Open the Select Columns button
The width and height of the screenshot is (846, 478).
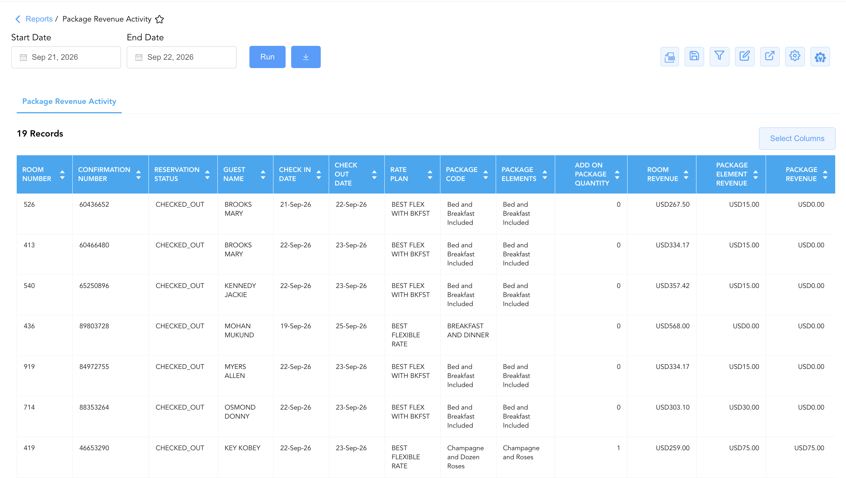click(x=797, y=139)
